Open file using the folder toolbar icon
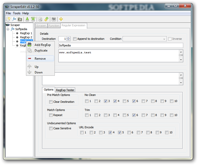The width and height of the screenshot is (198, 165). [20, 19]
